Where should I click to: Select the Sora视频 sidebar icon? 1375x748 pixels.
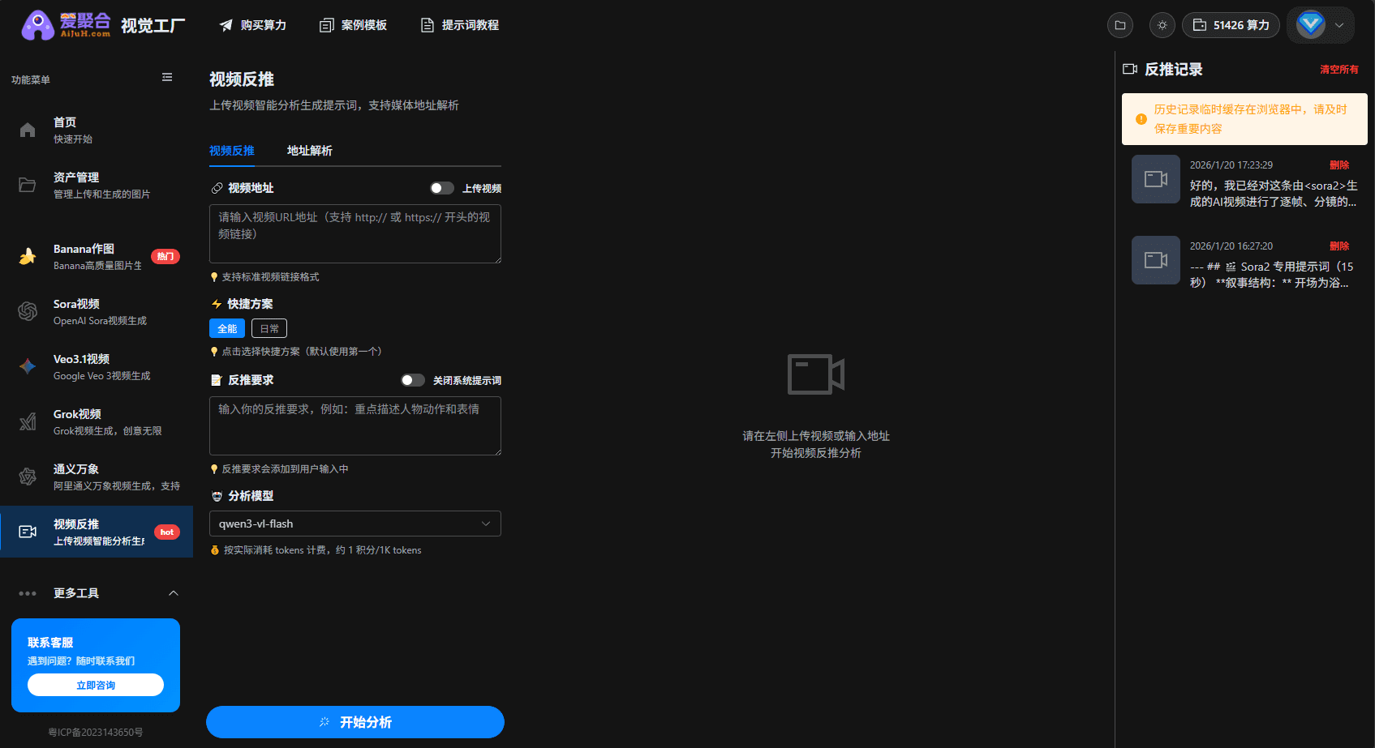(x=27, y=311)
